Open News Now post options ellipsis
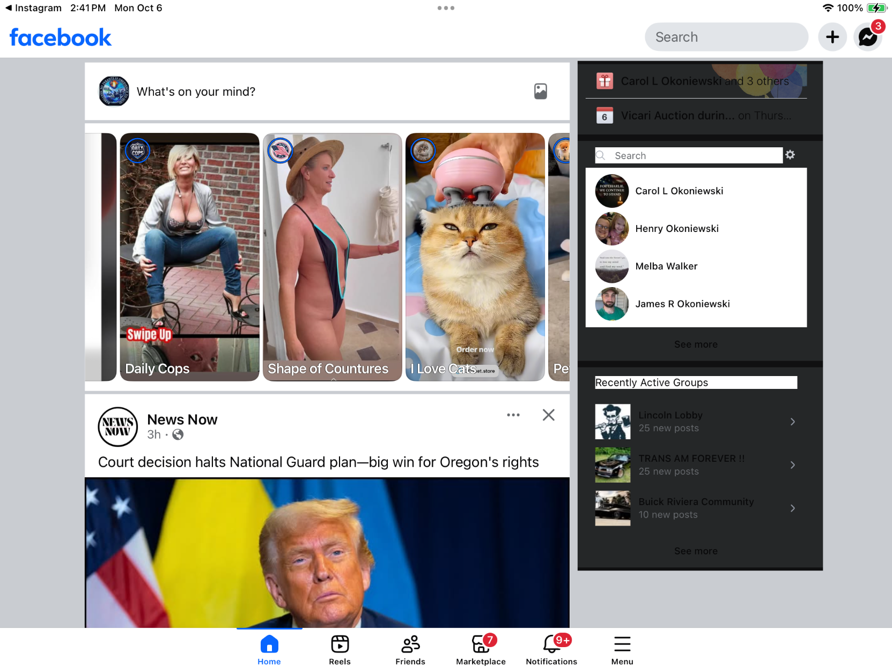This screenshot has width=892, height=668. point(513,415)
